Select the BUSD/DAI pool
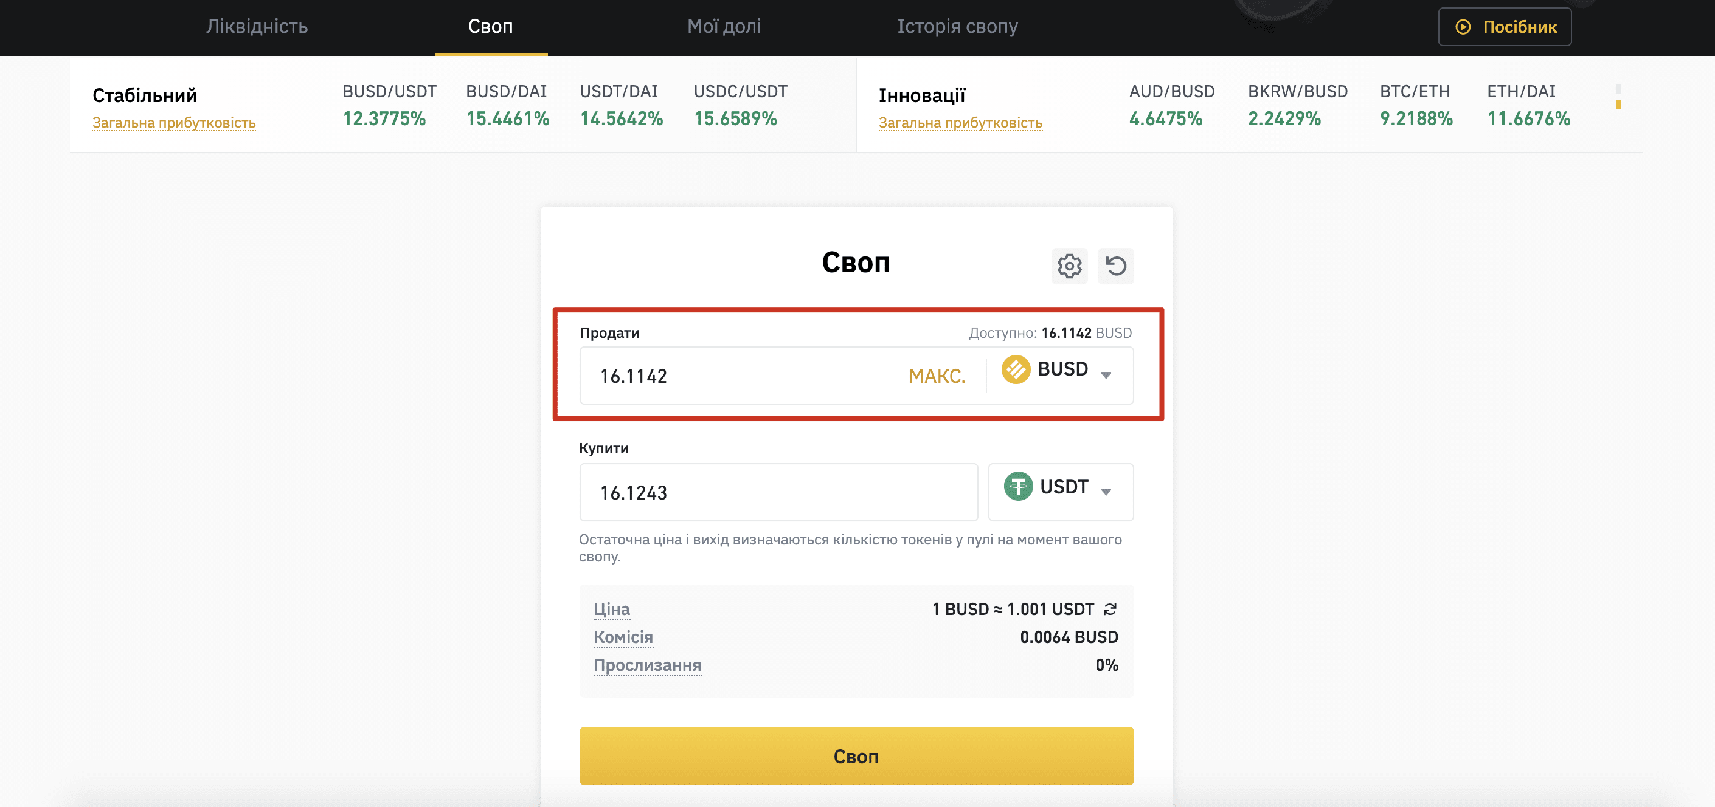 point(506,92)
